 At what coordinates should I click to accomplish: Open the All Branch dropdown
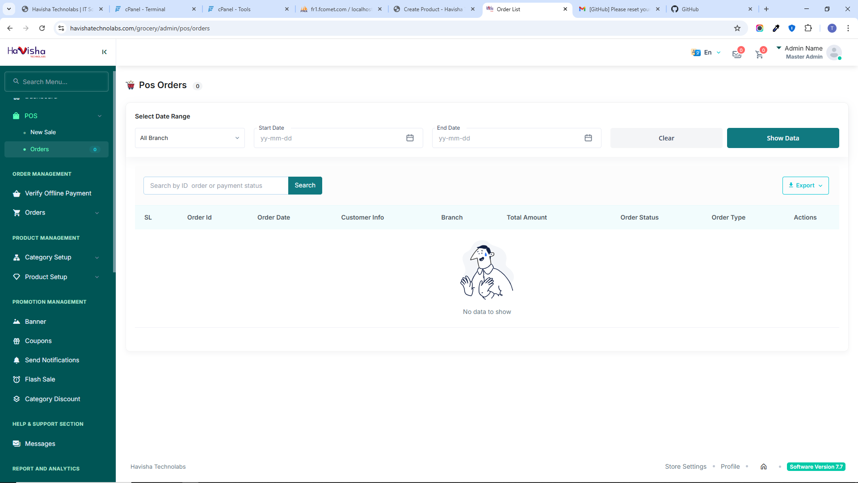189,138
